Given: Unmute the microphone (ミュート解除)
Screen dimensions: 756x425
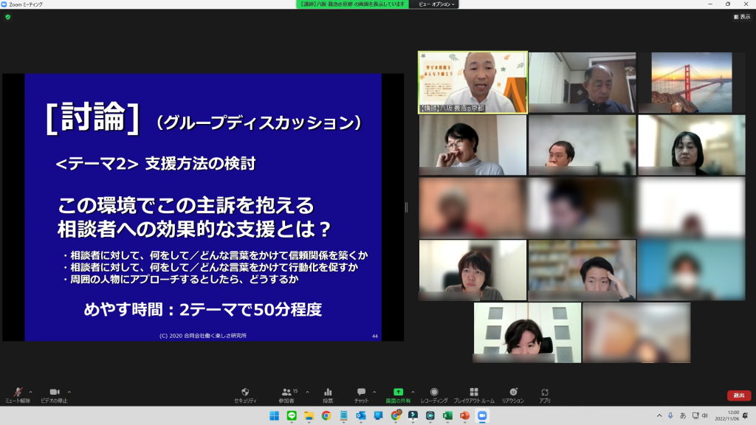Looking at the screenshot, I should [x=17, y=393].
